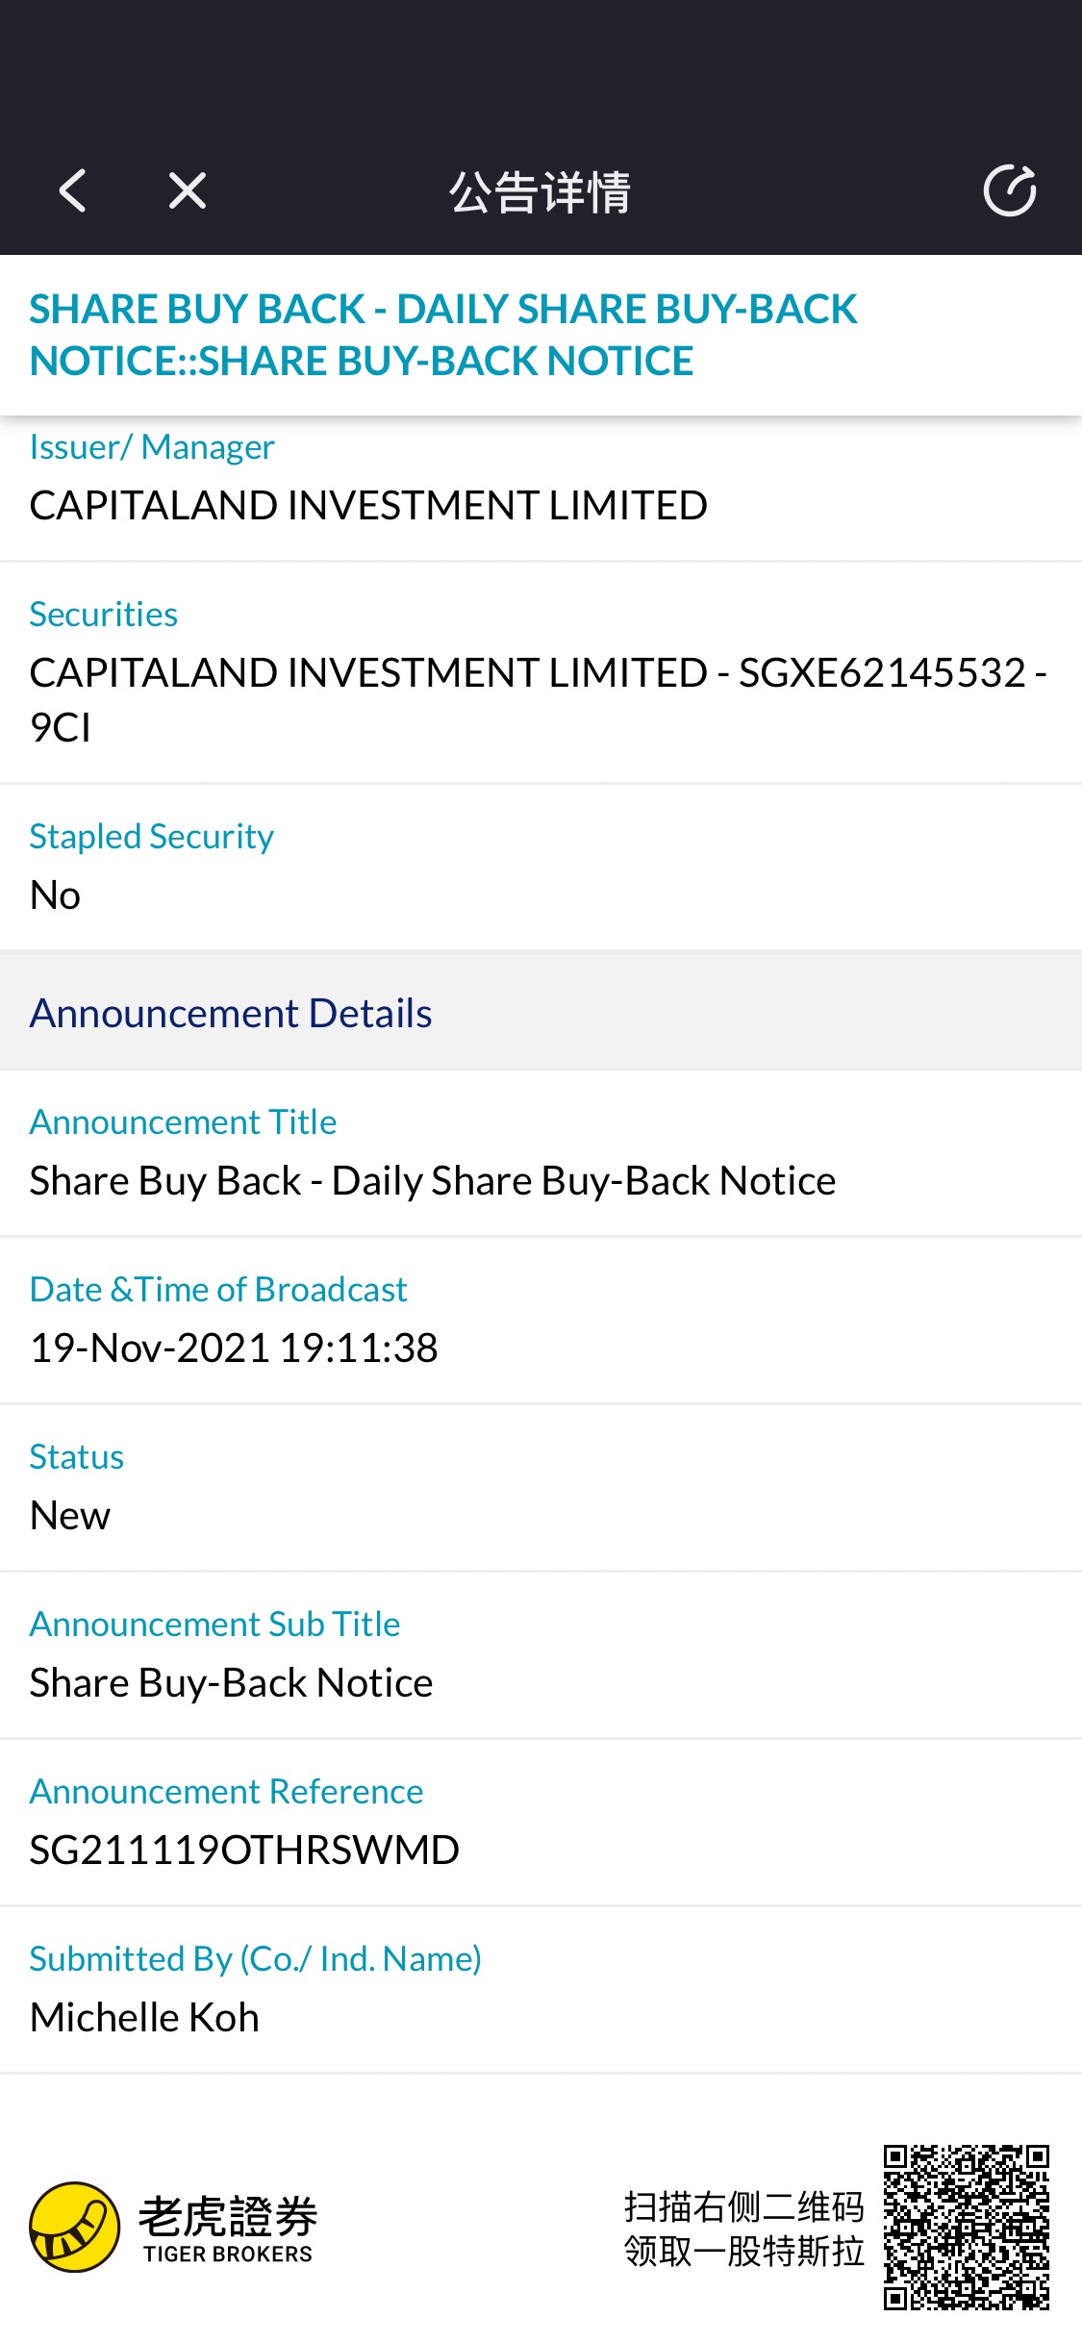Image resolution: width=1082 pixels, height=2343 pixels.
Task: Close the announcement page with X icon
Action: click(188, 190)
